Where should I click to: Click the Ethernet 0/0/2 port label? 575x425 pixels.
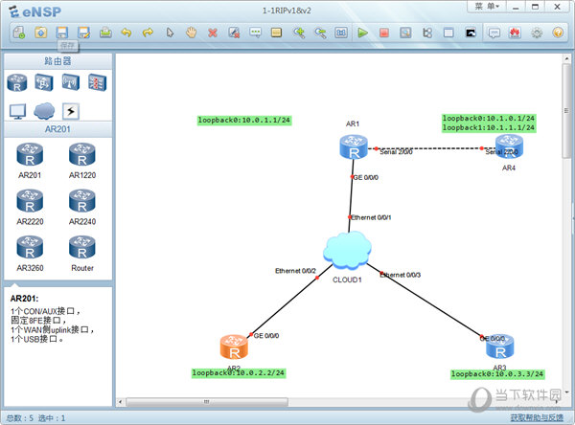[295, 271]
